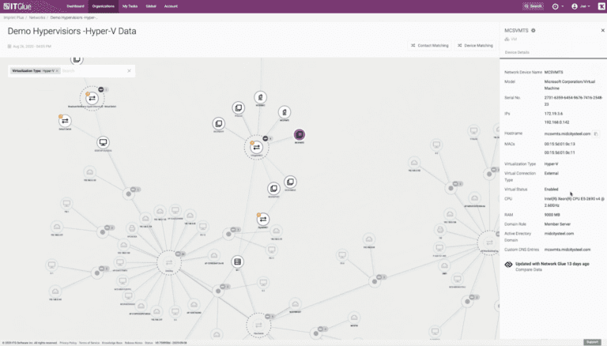
Task: Select the virtual switch node beside MCSVMTS
Action: point(256,147)
